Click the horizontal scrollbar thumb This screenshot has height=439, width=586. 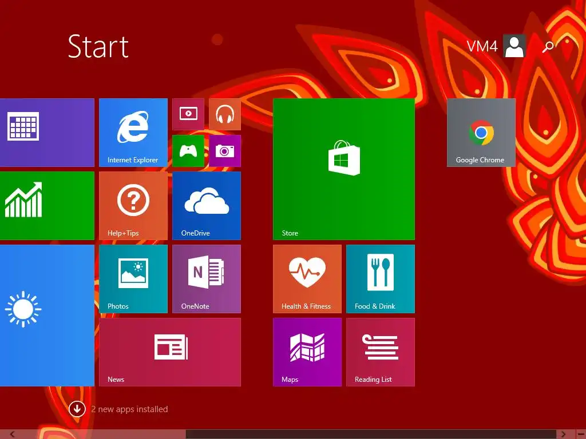371,434
